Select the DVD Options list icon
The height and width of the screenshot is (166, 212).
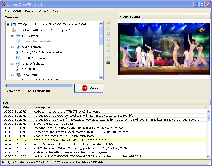tap(14, 24)
